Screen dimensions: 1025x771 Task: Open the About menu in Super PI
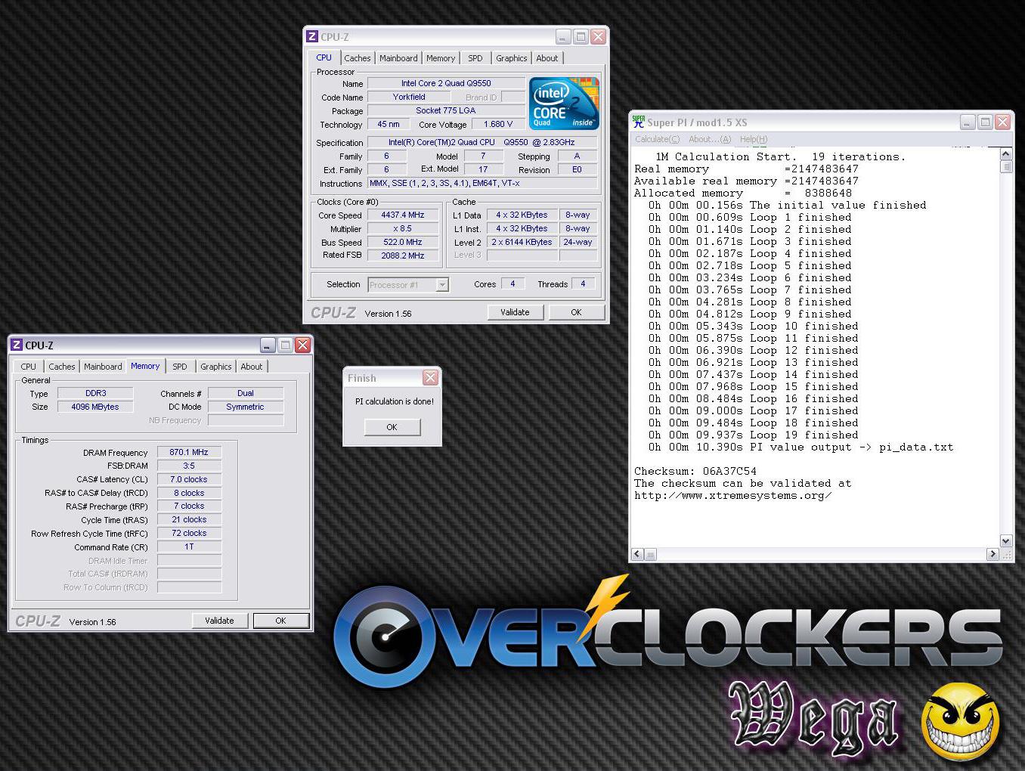710,139
